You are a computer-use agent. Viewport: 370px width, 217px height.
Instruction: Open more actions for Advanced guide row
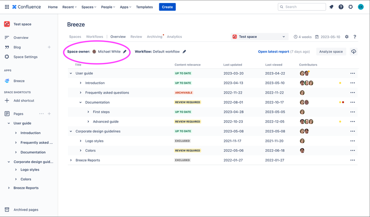(x=353, y=122)
